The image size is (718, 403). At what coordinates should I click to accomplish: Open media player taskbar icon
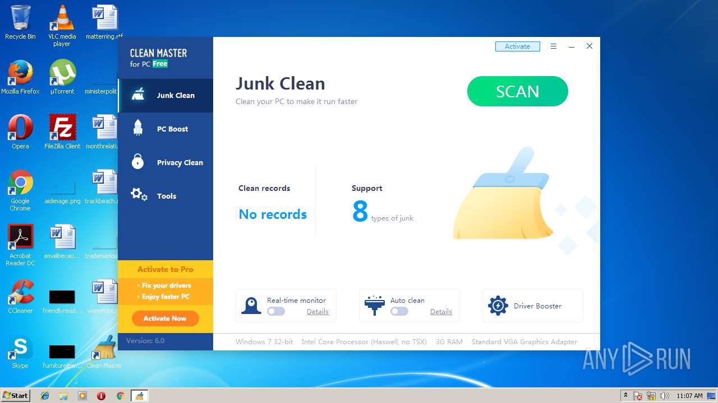(x=82, y=396)
